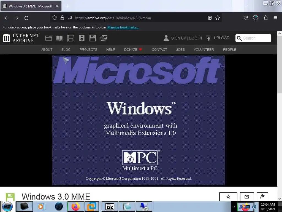
Task: Open Pocket save icon in toolbar
Action: [246, 18]
